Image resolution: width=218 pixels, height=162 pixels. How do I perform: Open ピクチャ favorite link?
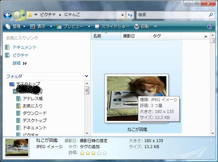point(21,55)
